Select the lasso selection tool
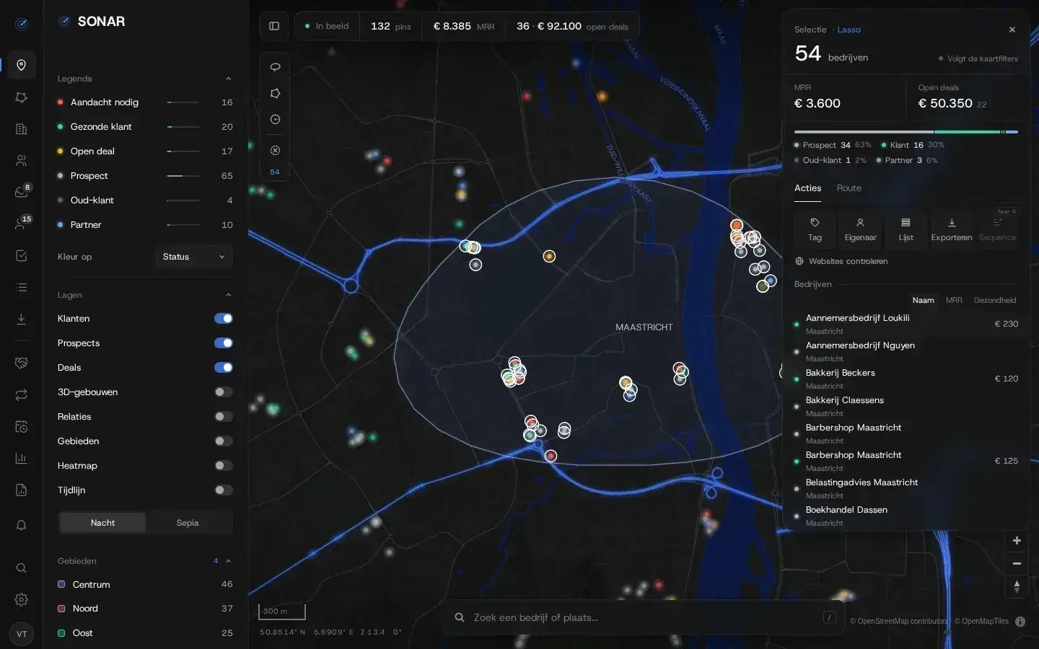Screen dimensions: 1039x649 tap(275, 67)
